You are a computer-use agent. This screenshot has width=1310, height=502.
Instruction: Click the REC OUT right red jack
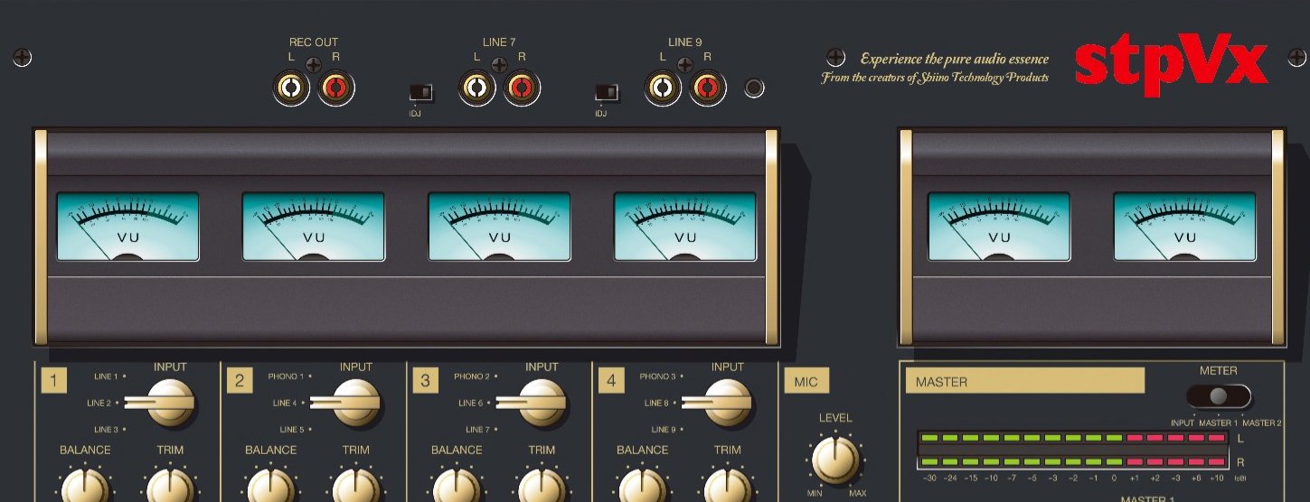335,88
